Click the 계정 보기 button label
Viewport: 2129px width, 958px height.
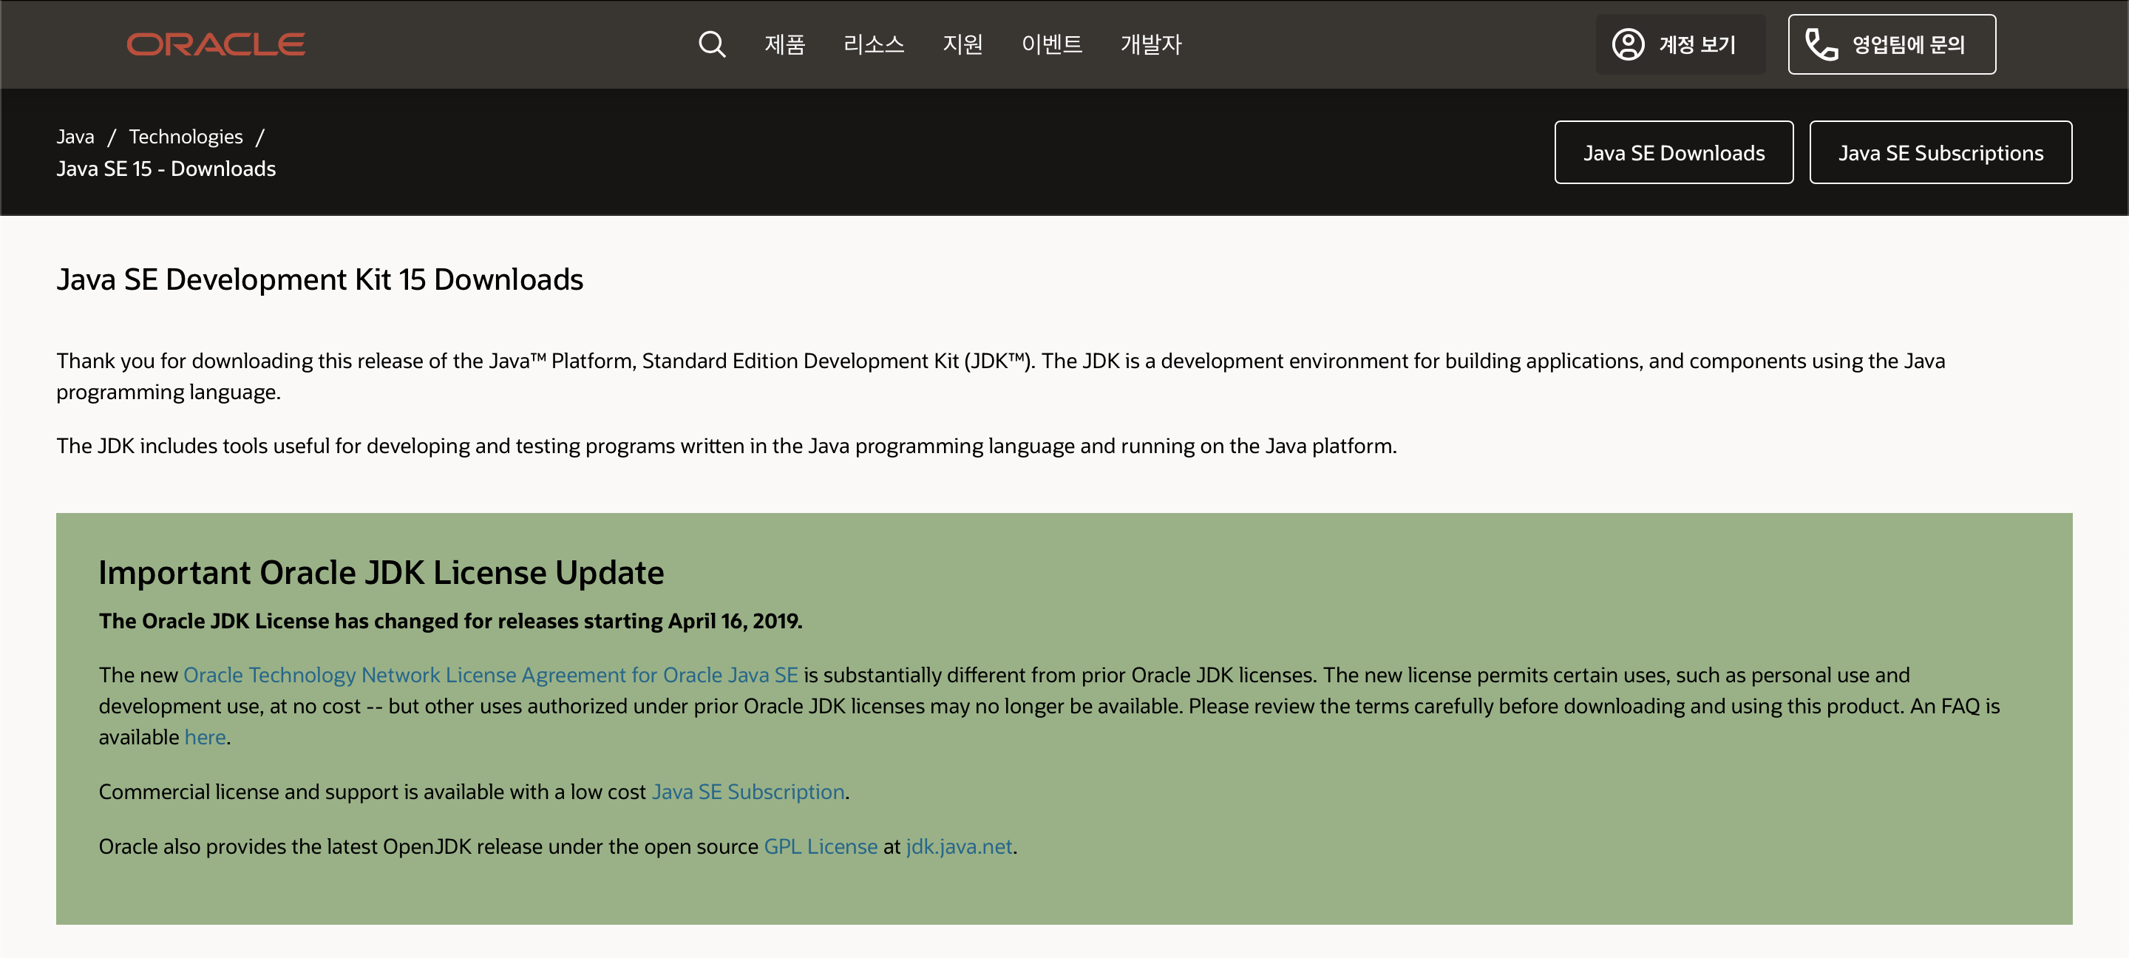pos(1697,44)
